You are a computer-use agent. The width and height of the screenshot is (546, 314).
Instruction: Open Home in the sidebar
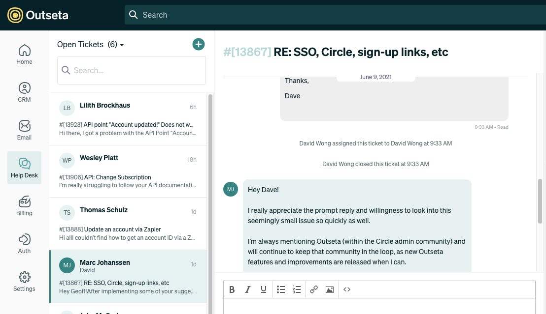24,55
